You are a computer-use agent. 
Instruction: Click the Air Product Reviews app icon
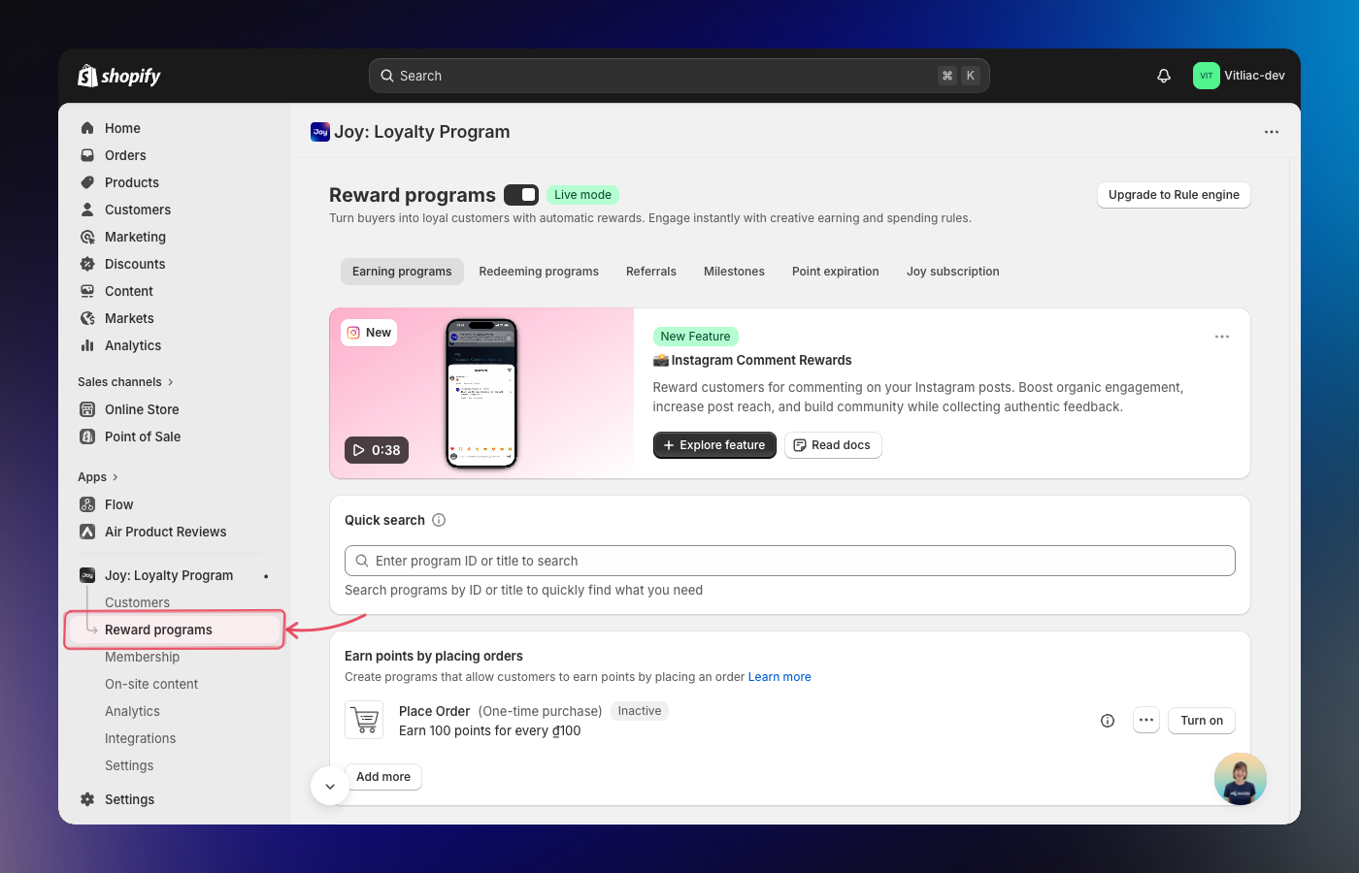pos(87,532)
